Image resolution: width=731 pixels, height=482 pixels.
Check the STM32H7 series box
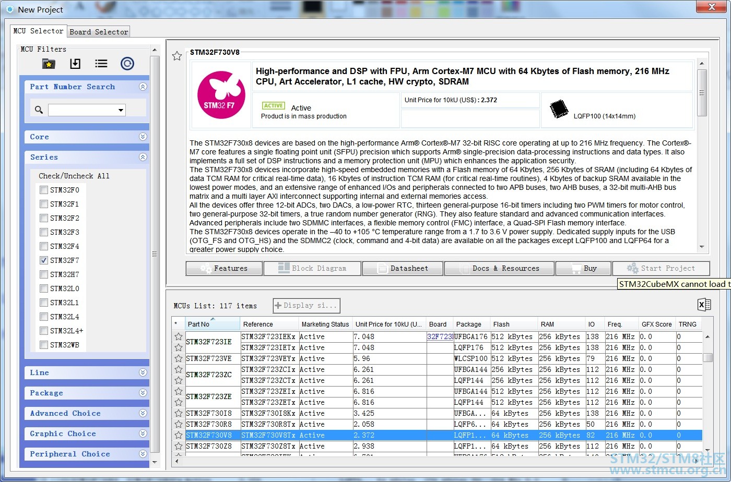click(44, 274)
